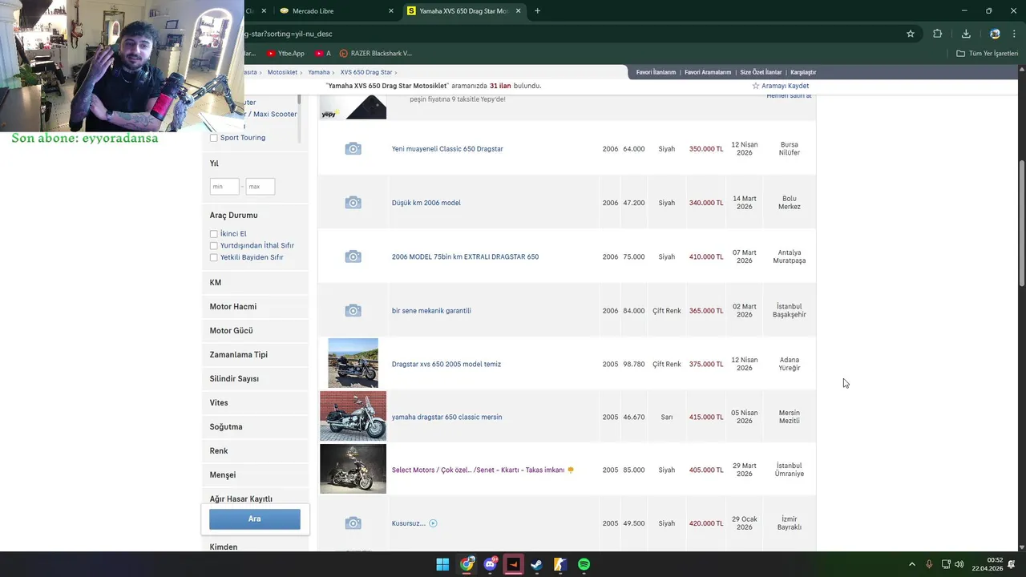Open the Chrome three-dot menu
The width and height of the screenshot is (1026, 577).
click(1014, 34)
